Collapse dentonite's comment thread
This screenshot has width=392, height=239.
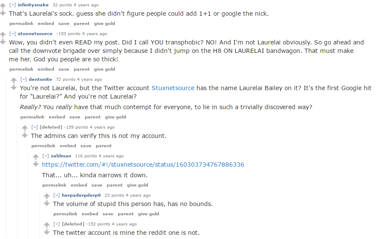[23, 80]
